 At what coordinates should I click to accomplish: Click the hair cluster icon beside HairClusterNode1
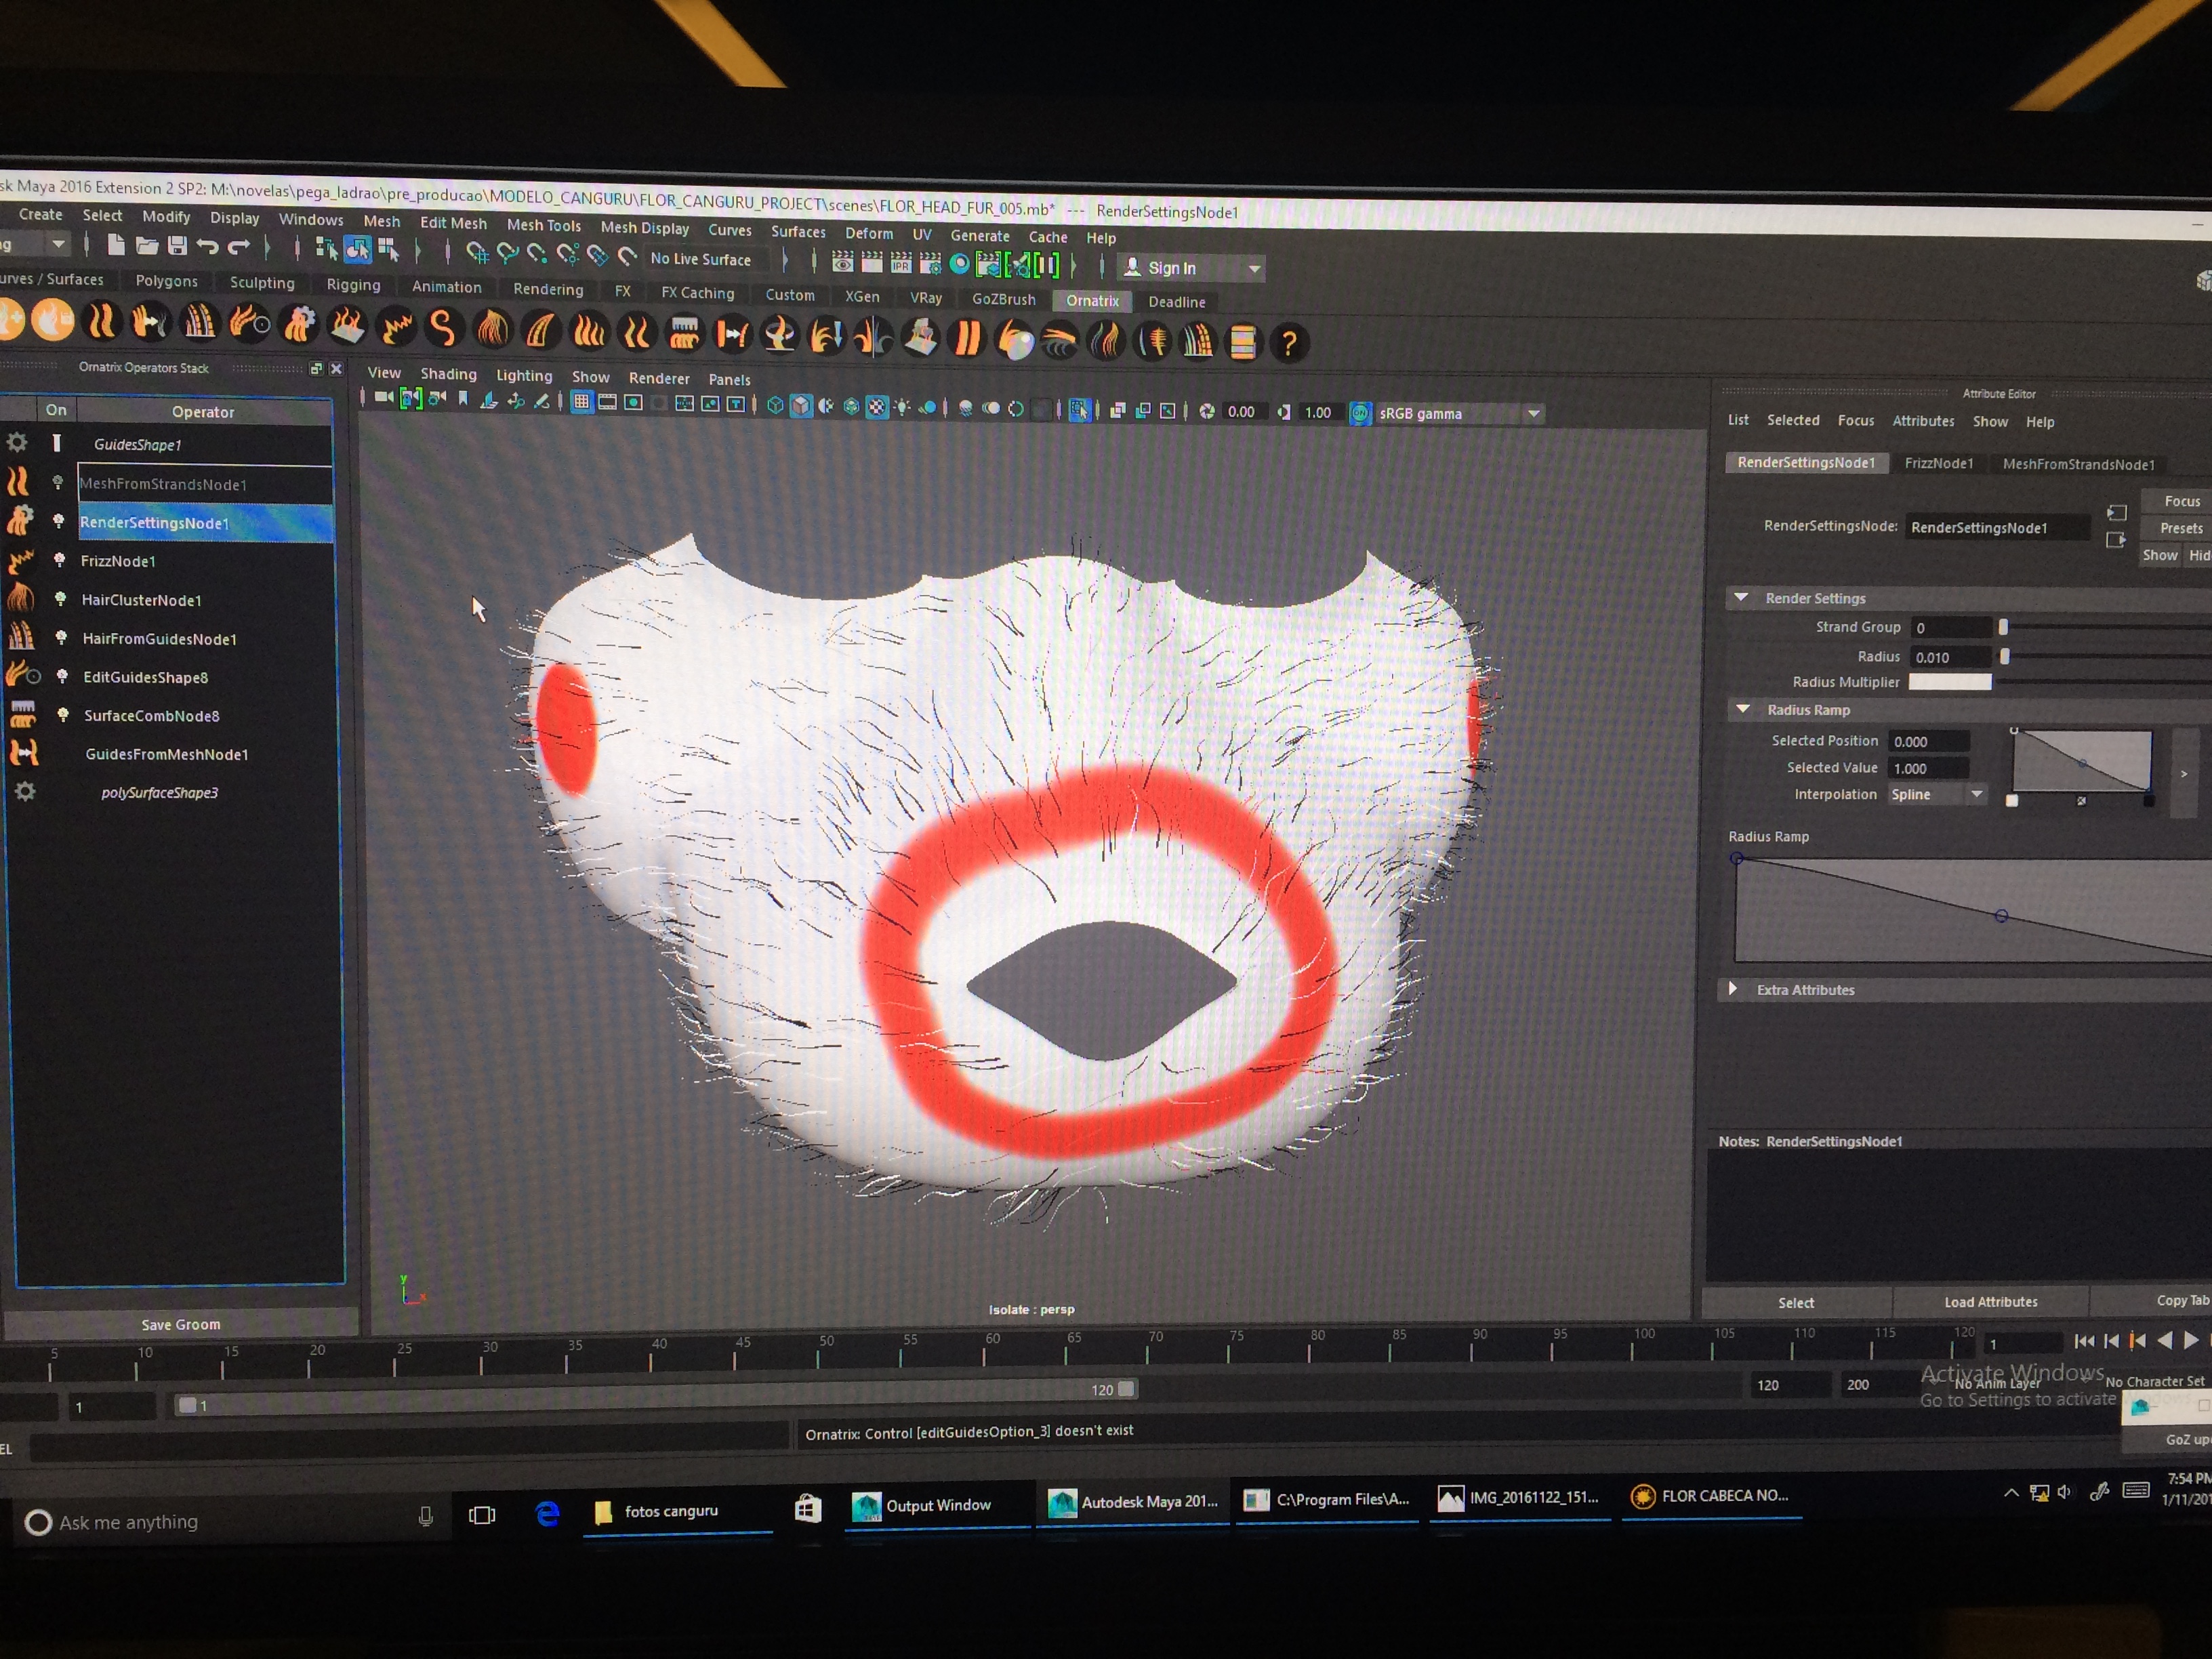(x=20, y=598)
